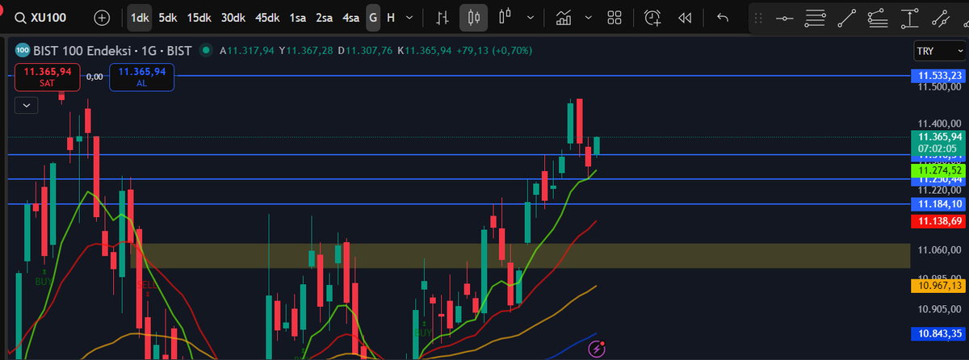The width and height of the screenshot is (969, 360).
Task: Click the green market status dot
Action: [x=206, y=51]
